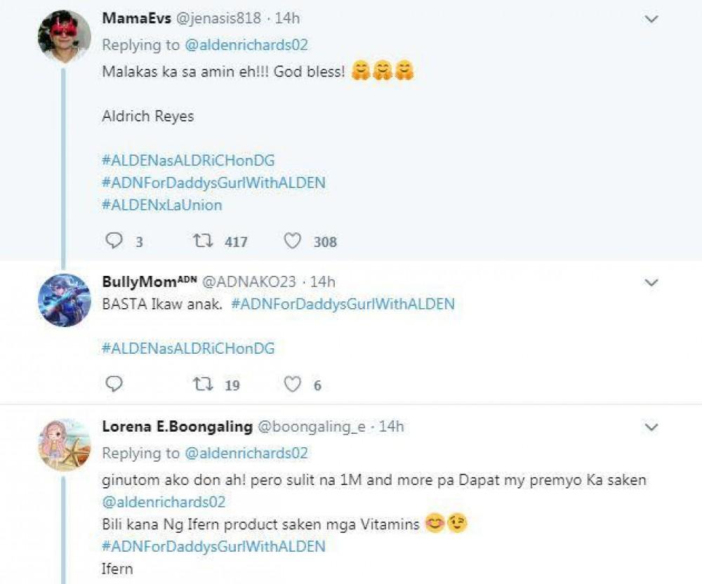Open the MamaEvs username link
Viewport: 702px width, 584px height.
tap(133, 18)
